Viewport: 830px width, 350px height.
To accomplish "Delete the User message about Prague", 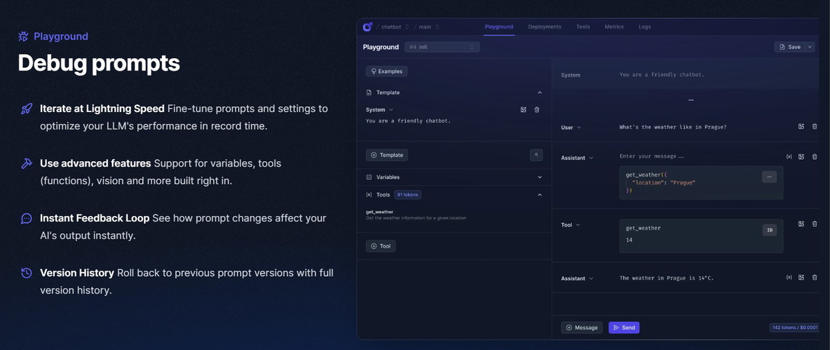I will click(814, 127).
